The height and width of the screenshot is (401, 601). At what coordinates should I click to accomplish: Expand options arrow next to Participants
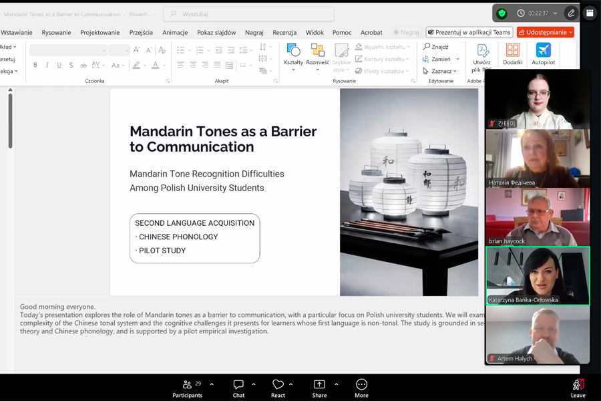coord(212,384)
